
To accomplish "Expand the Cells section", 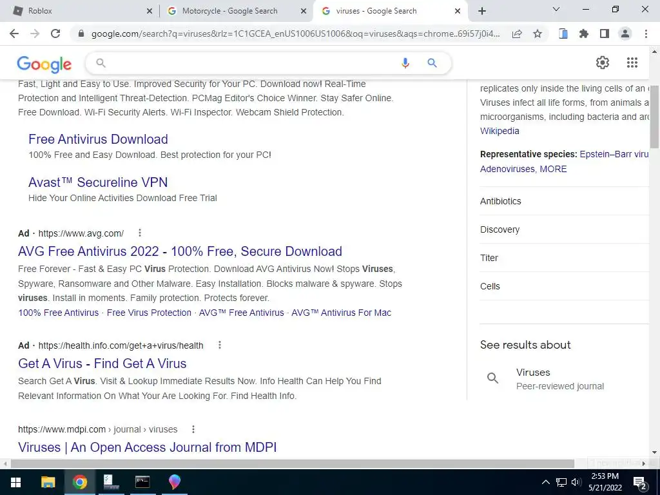I will coord(565,286).
